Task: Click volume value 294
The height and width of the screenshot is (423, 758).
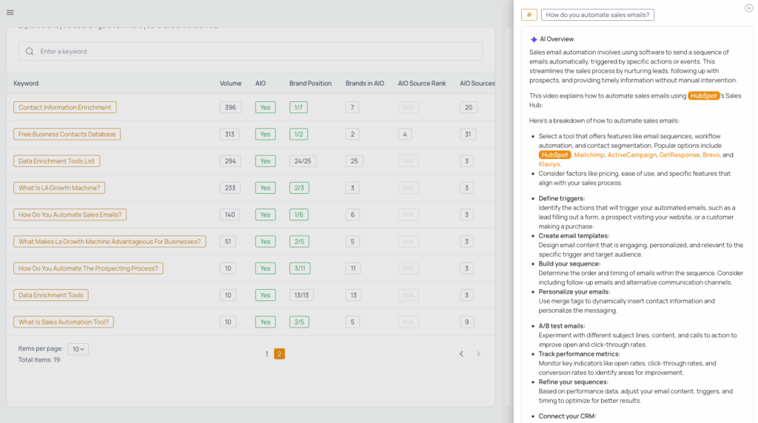Action: click(231, 161)
